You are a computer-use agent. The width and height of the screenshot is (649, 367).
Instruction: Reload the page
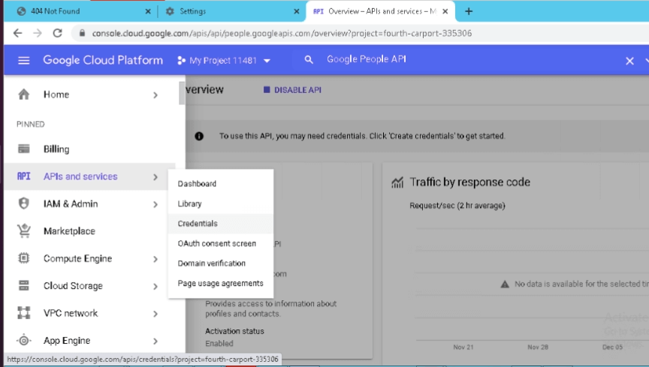pyautogui.click(x=57, y=33)
